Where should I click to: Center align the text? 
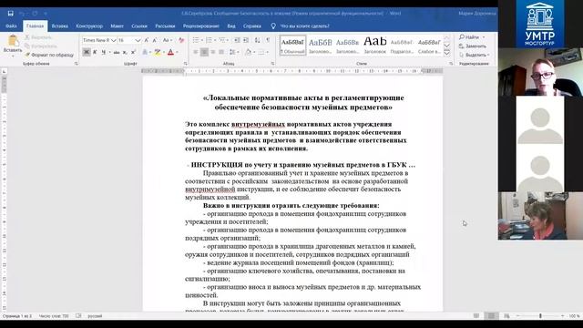pos(204,52)
